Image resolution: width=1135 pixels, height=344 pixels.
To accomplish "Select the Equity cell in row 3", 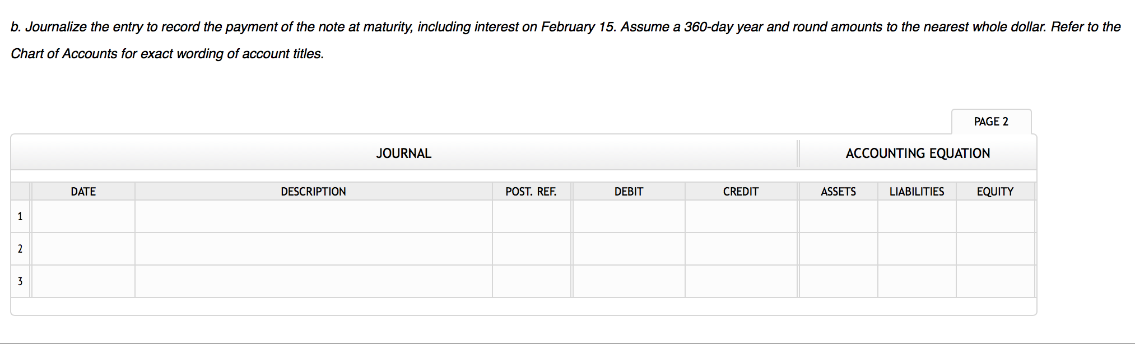I will pyautogui.click(x=995, y=281).
